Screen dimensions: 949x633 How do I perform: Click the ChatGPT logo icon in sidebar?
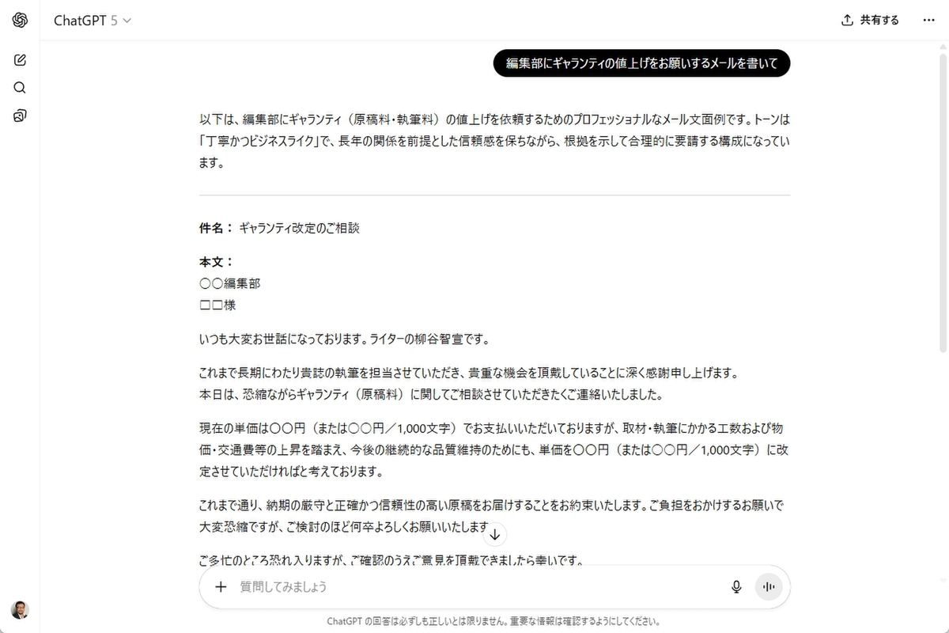[x=20, y=21]
